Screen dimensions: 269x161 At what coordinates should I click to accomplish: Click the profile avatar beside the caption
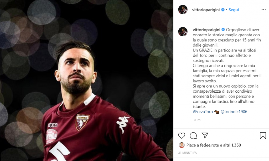tap(183, 32)
